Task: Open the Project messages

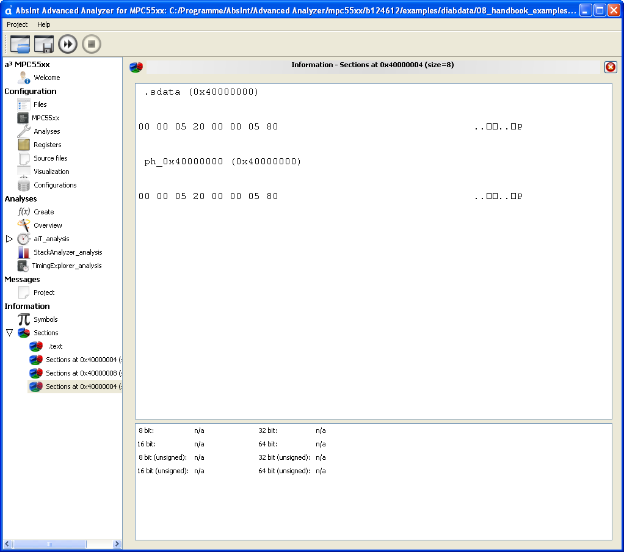Action: tap(44, 292)
